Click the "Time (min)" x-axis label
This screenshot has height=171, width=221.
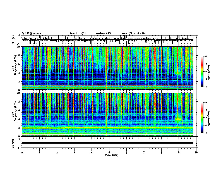pyautogui.click(x=112, y=155)
